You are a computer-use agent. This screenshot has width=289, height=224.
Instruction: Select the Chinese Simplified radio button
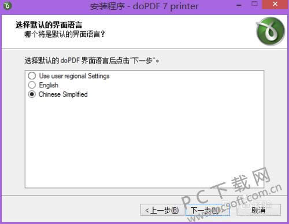(x=32, y=94)
